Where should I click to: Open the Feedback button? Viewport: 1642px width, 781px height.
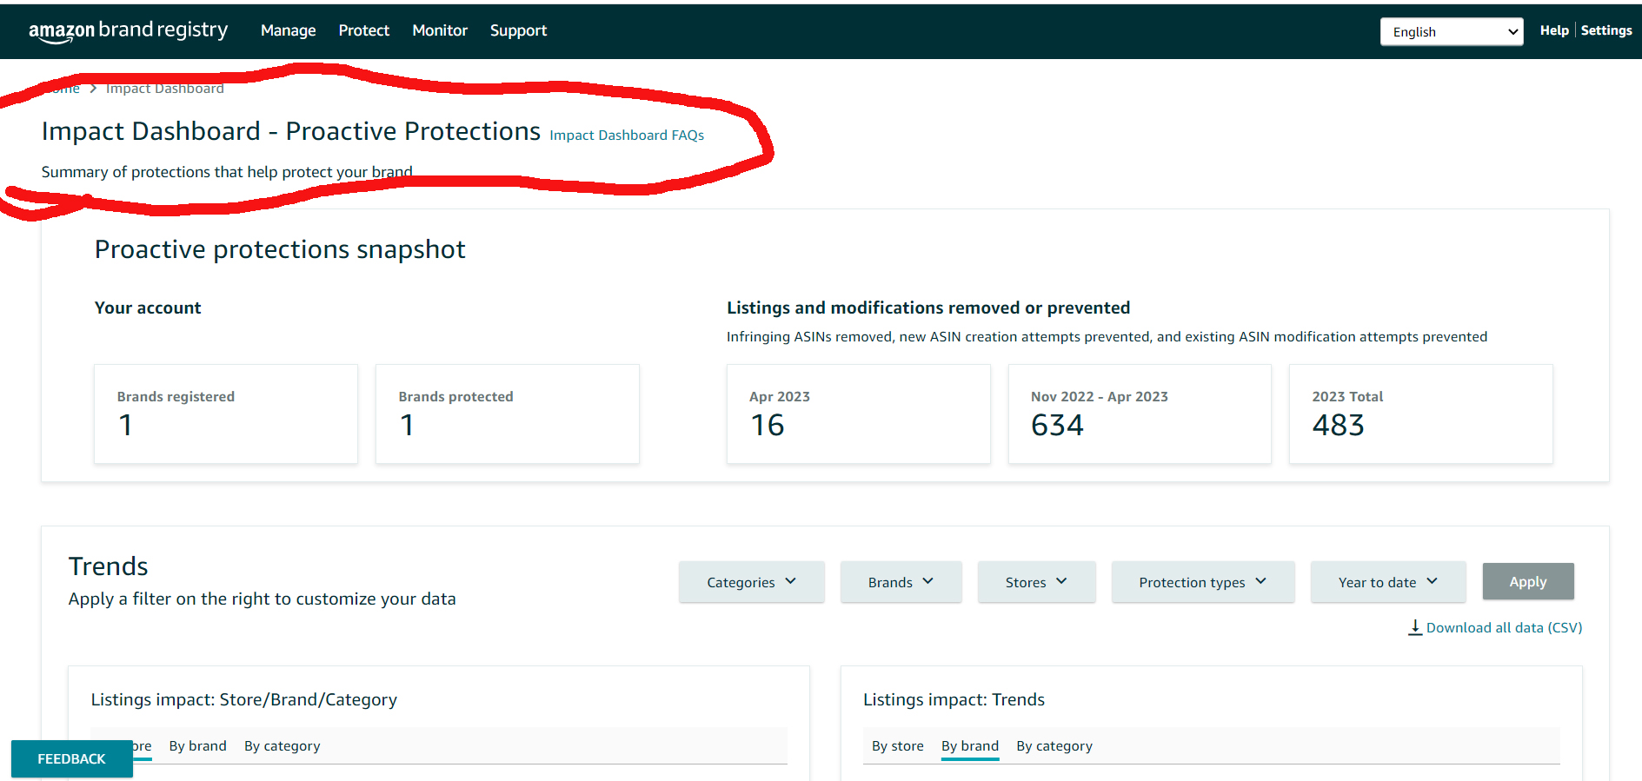[x=72, y=758]
